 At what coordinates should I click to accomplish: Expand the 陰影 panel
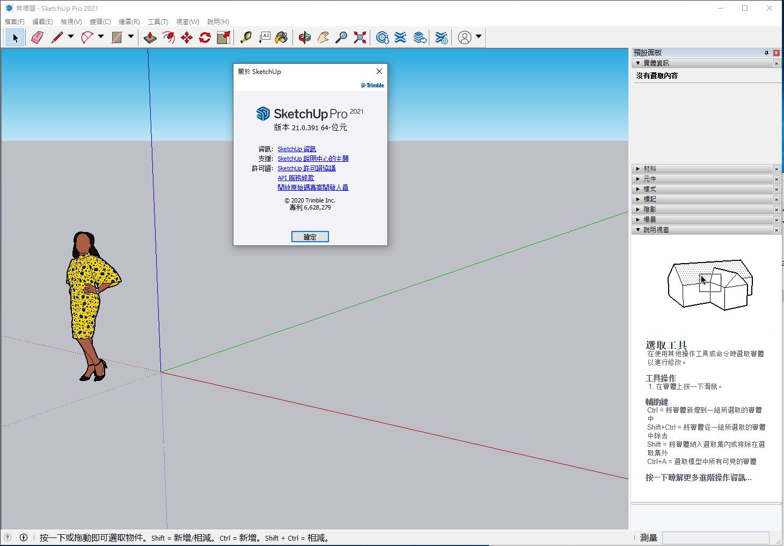point(638,210)
